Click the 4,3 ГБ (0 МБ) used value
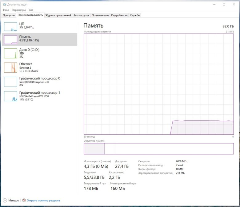The height and width of the screenshot is (207, 240). [x=96, y=166]
